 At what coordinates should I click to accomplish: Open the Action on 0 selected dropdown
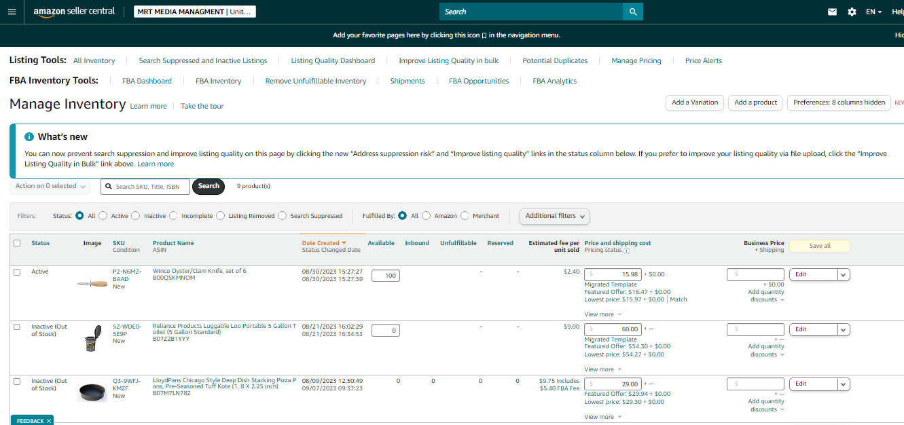(51, 186)
